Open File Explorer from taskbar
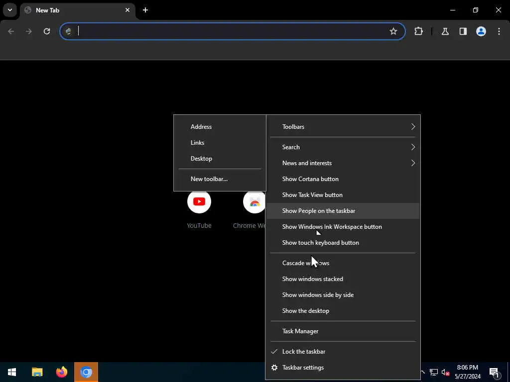 point(37,372)
